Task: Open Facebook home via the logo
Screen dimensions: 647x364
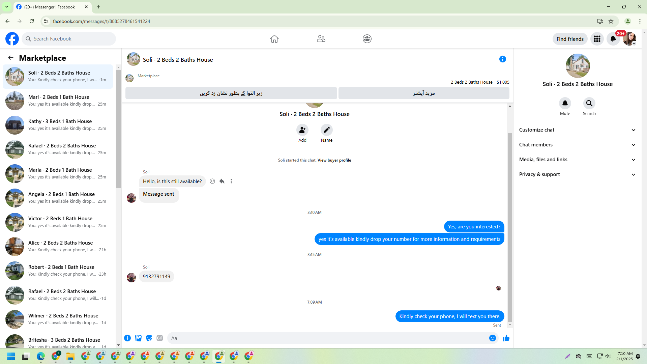Action: click(x=12, y=39)
